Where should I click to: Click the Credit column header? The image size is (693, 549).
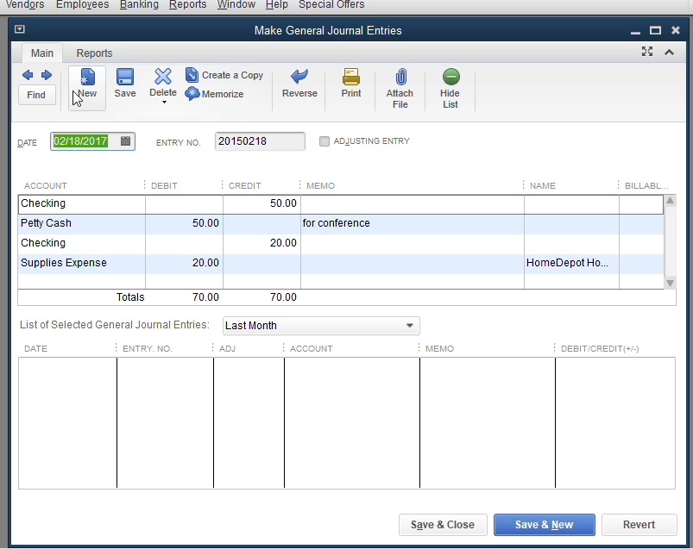coord(245,186)
